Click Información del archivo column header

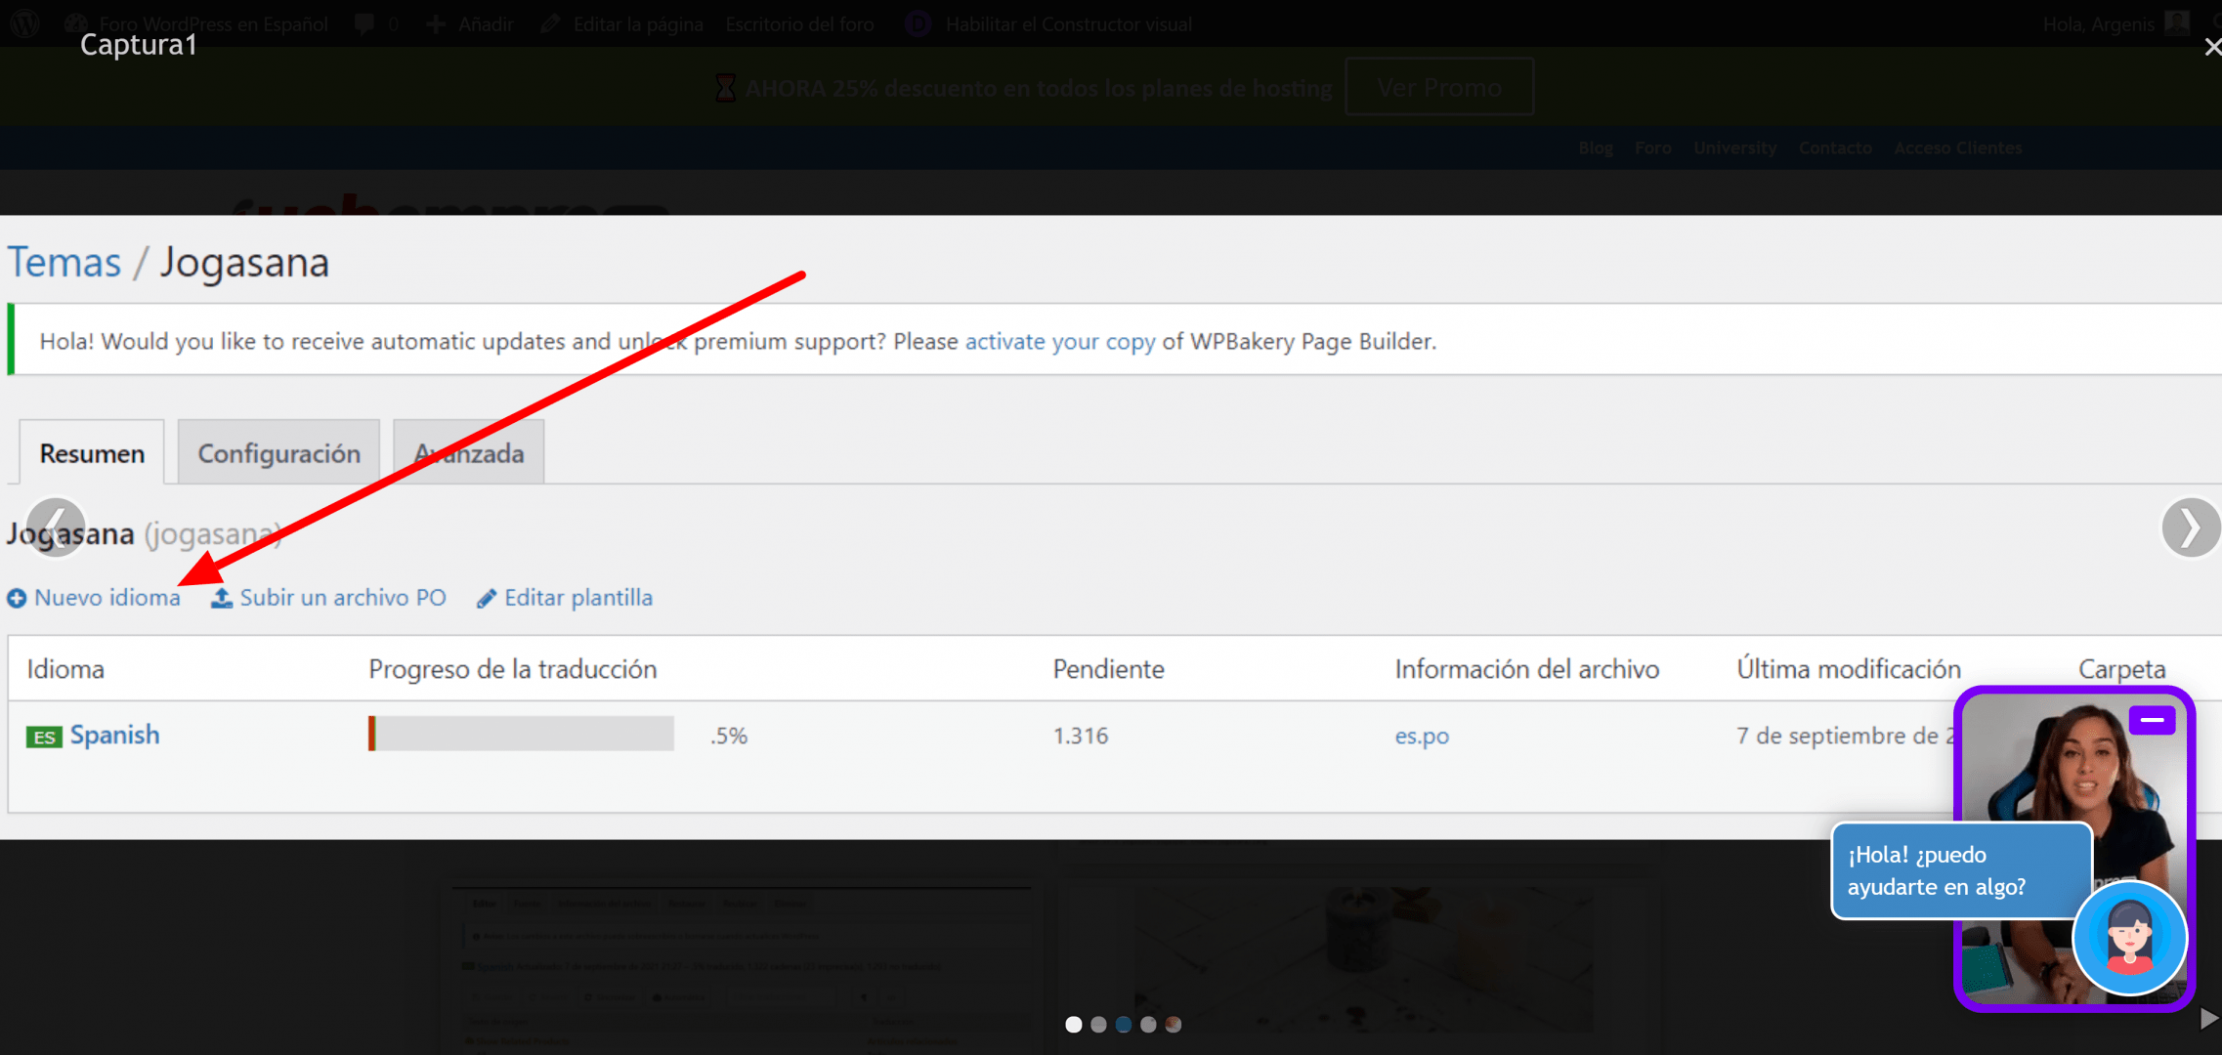tap(1527, 669)
